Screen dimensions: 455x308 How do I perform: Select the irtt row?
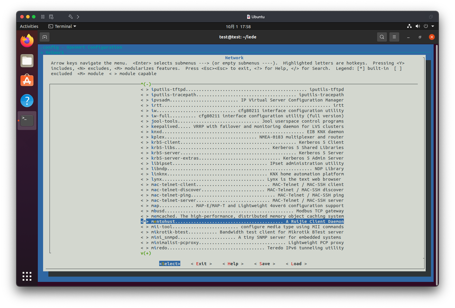242,105
